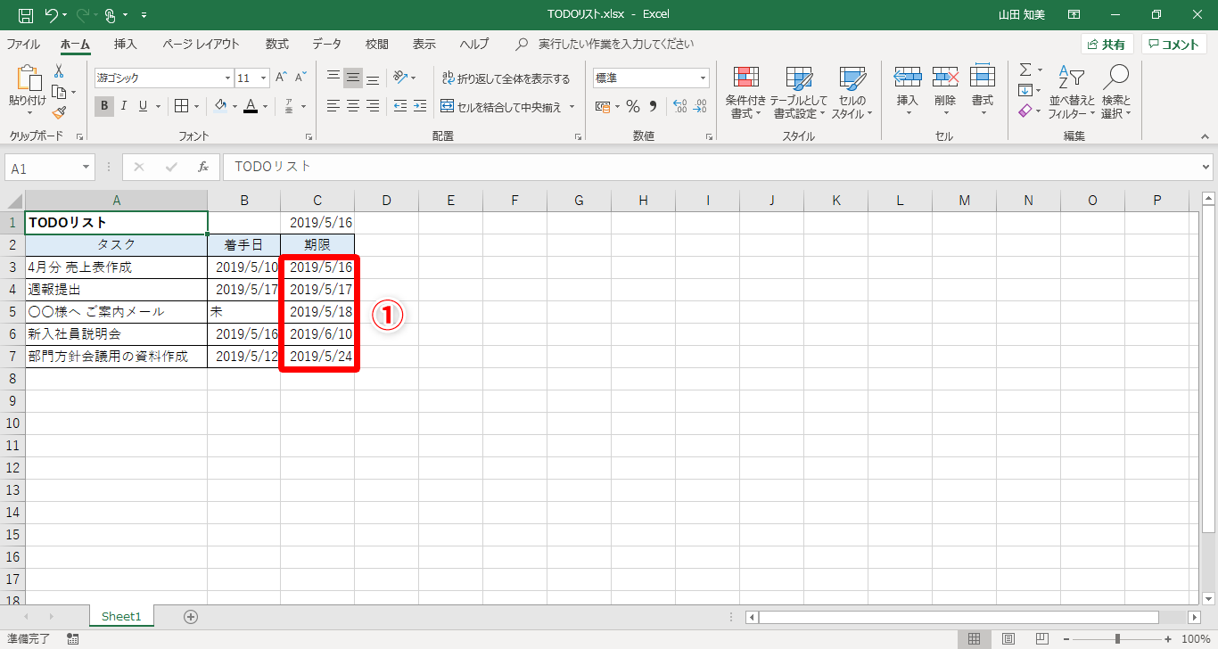Open the borders dropdown arrow

point(196,107)
